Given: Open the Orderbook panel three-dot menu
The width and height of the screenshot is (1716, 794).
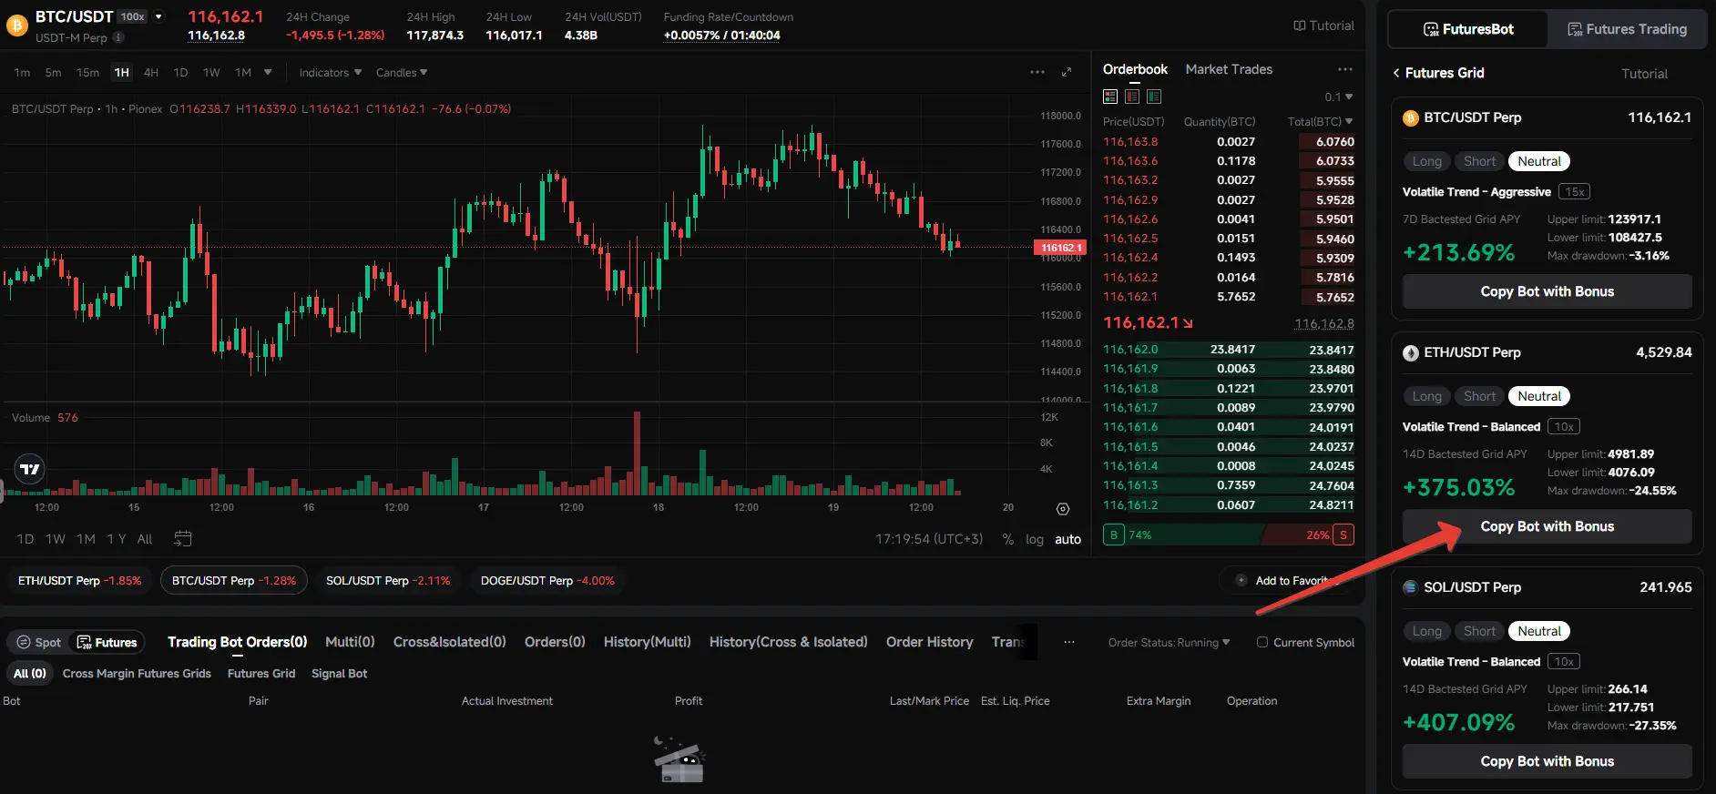Looking at the screenshot, I should click(1345, 69).
